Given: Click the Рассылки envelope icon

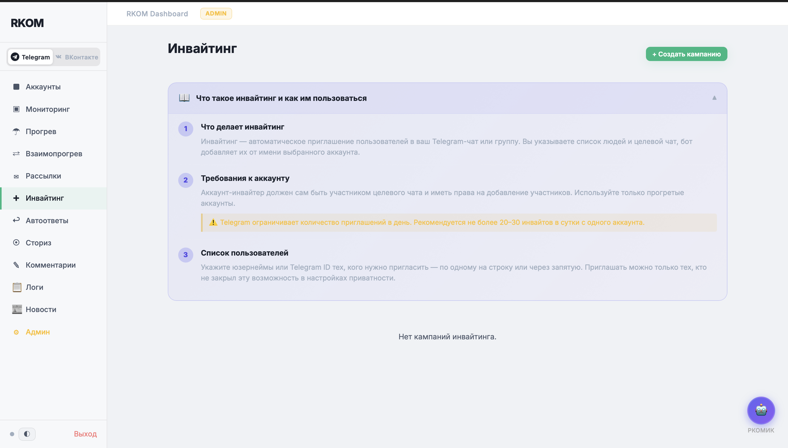Looking at the screenshot, I should pyautogui.click(x=16, y=176).
